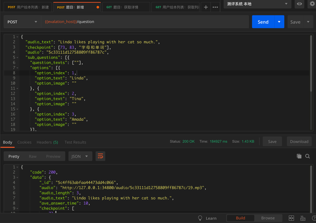Open manage environments gear icon

pyautogui.click(x=312, y=4)
